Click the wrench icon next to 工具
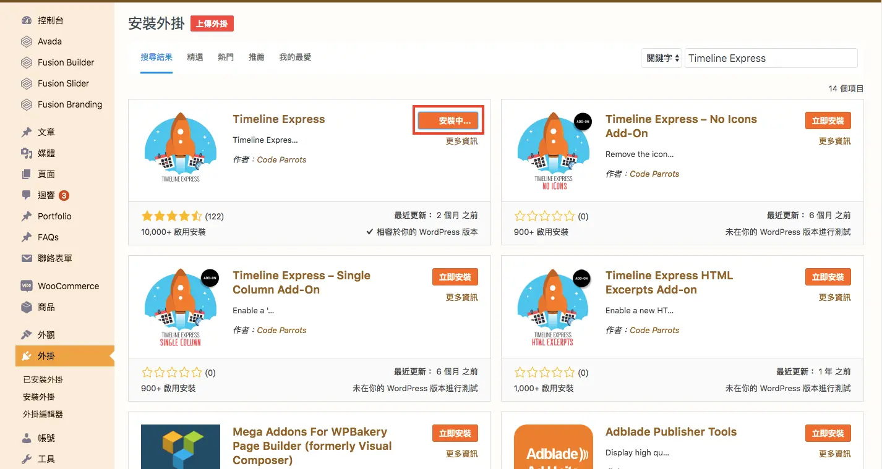The height and width of the screenshot is (469, 882). 27,459
